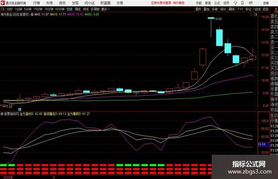Open the 资讯 menu
The image size is (278, 179).
point(62,3)
